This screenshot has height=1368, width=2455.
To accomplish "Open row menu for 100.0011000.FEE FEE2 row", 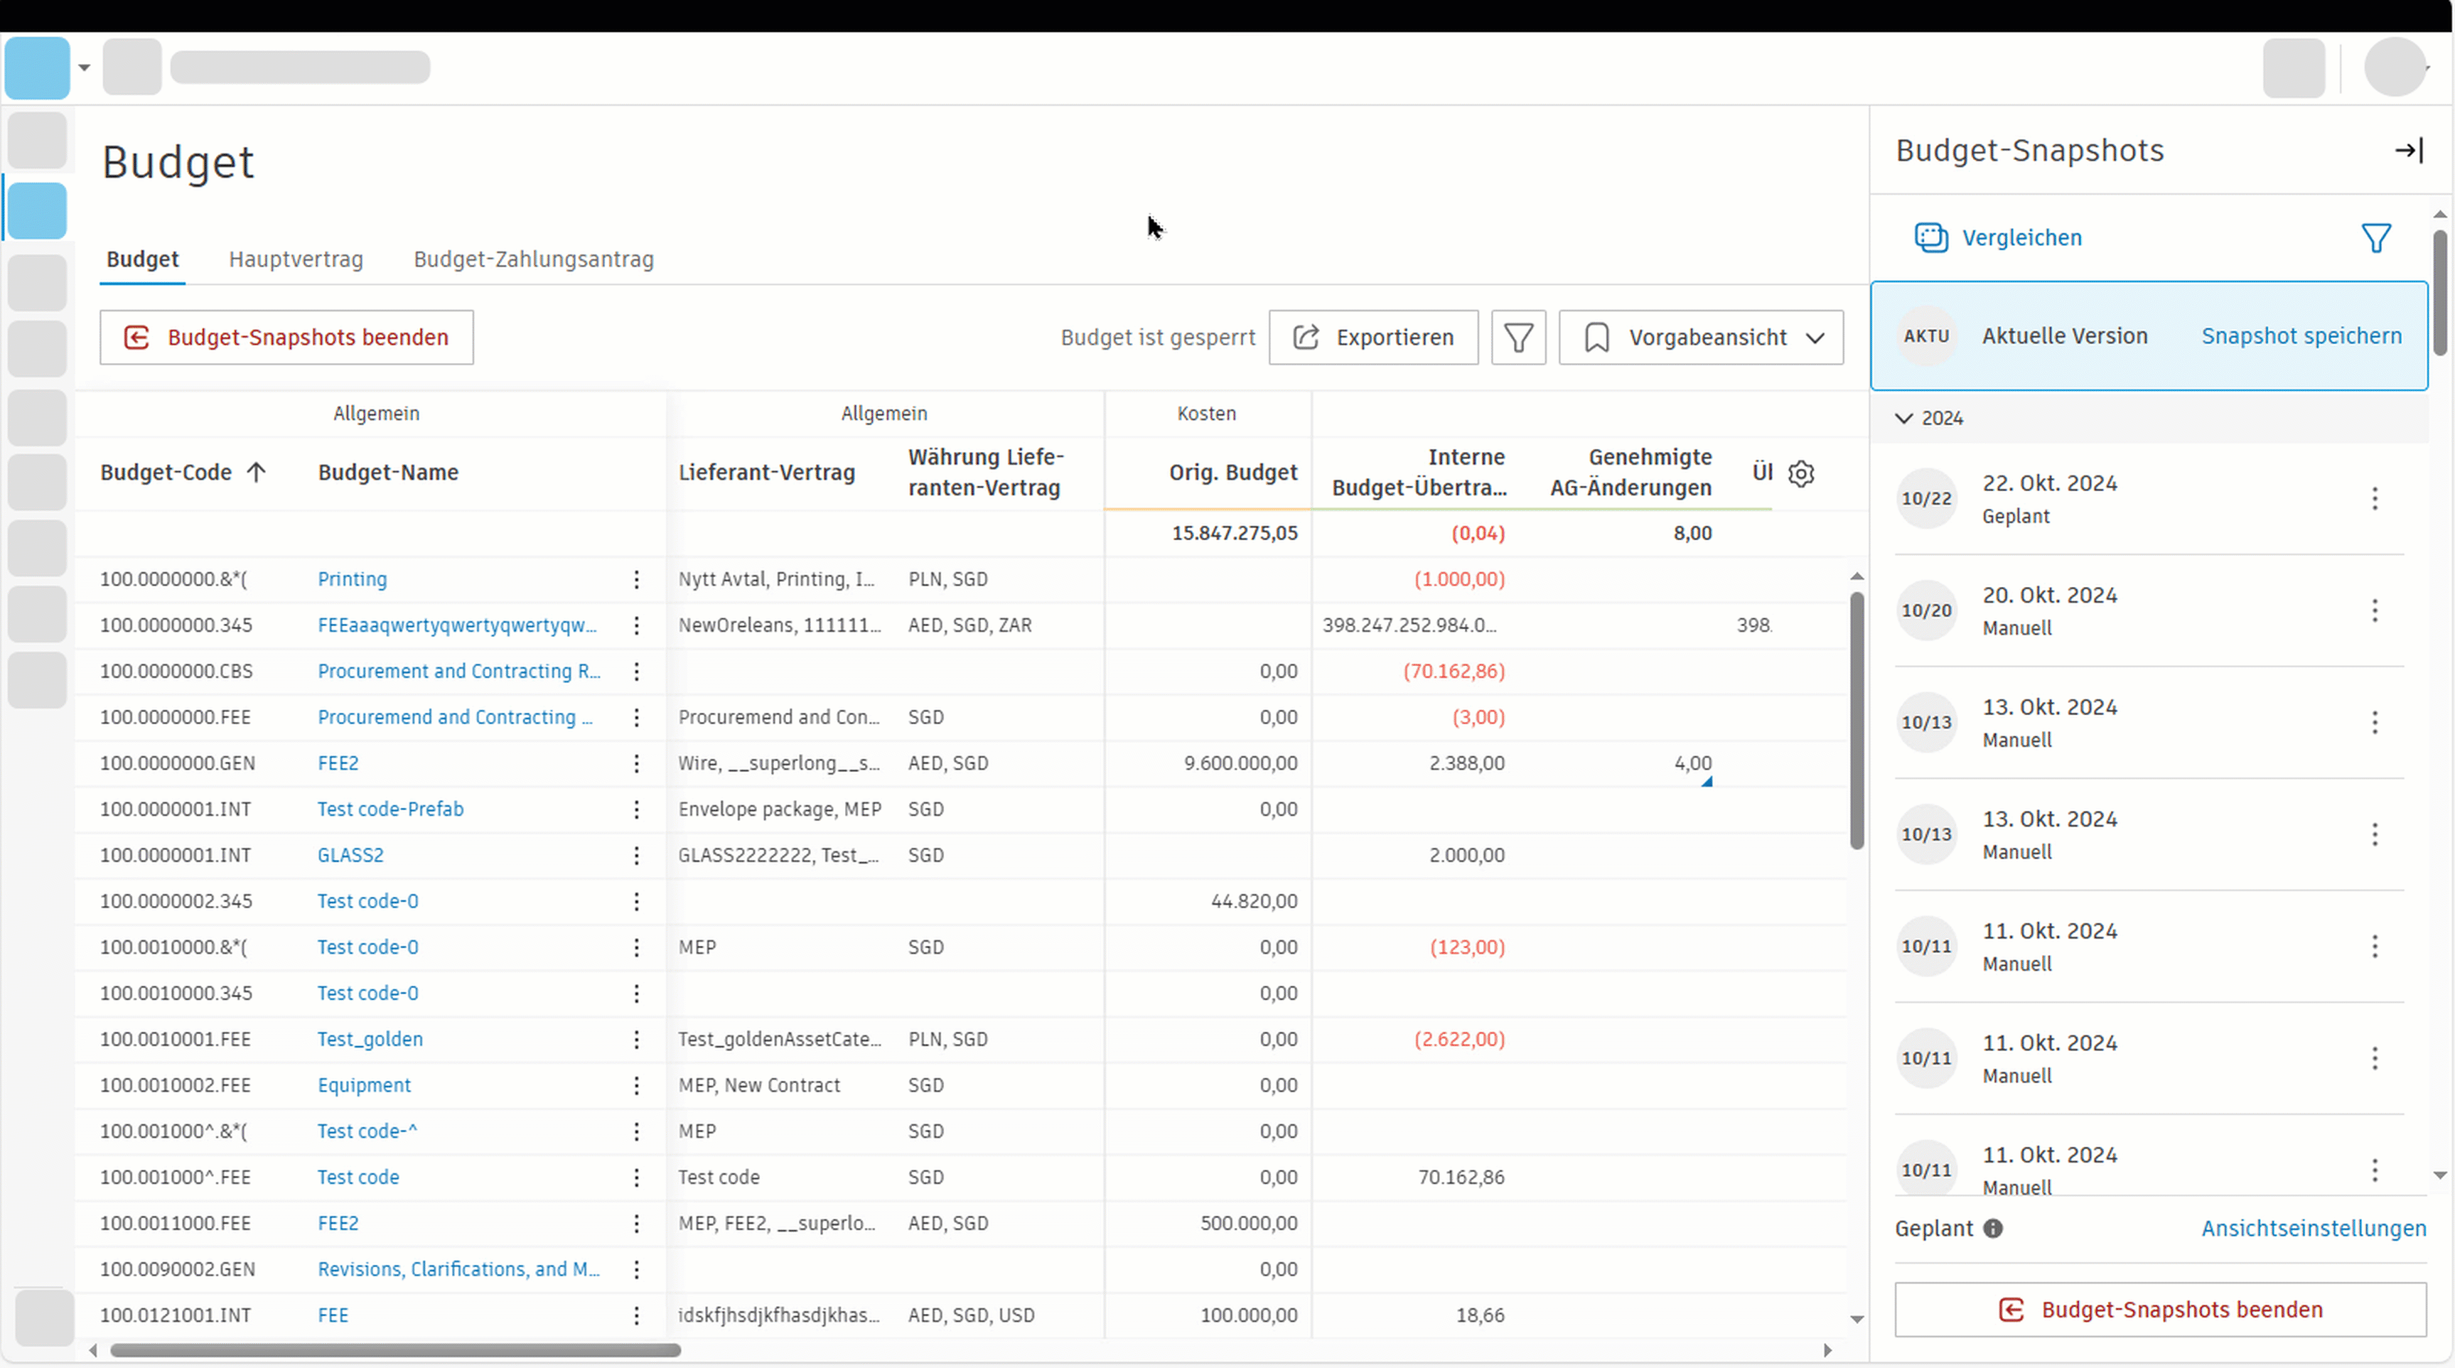I will coord(637,1223).
